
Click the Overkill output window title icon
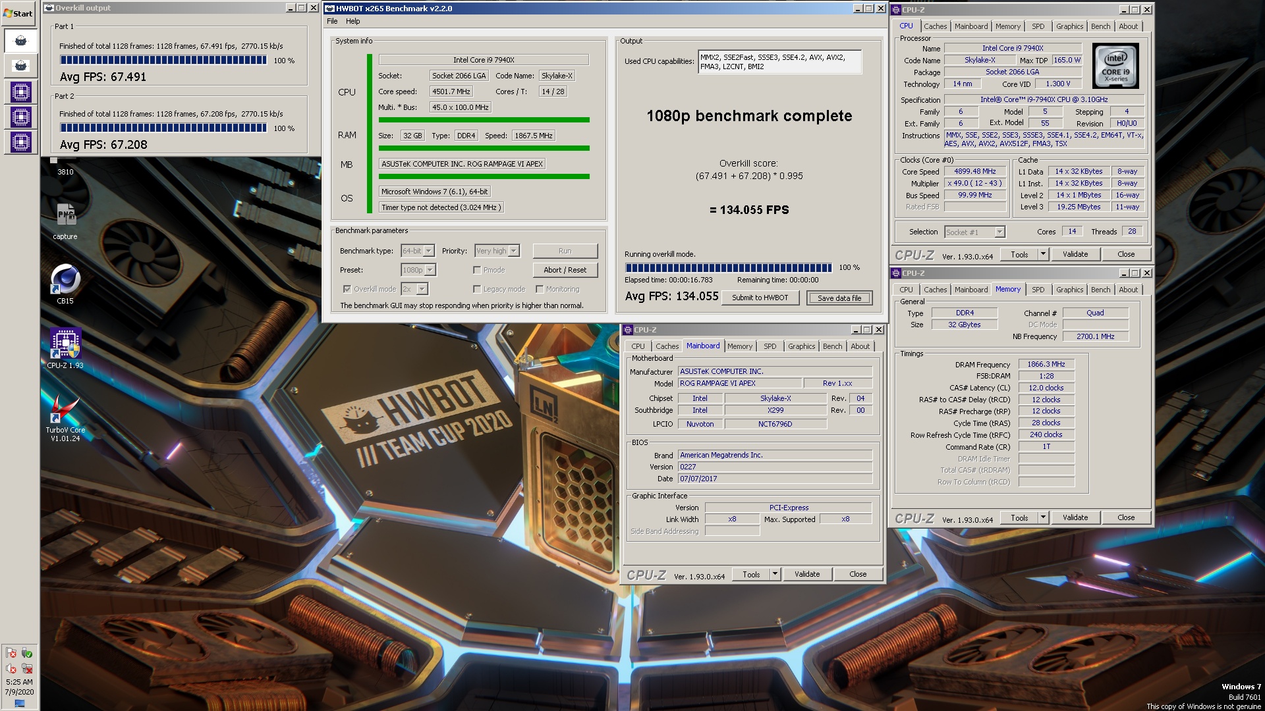[x=49, y=8]
